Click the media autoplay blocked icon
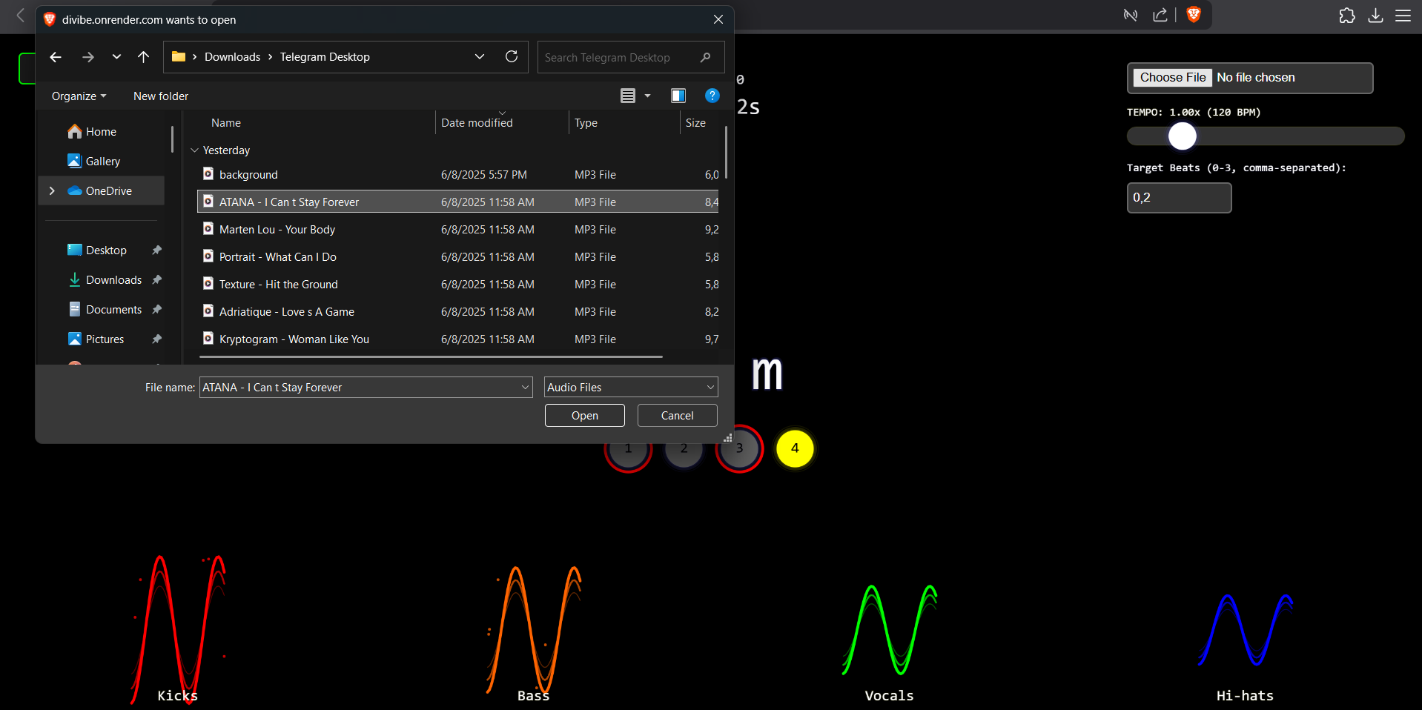This screenshot has width=1422, height=710. 1131,15
